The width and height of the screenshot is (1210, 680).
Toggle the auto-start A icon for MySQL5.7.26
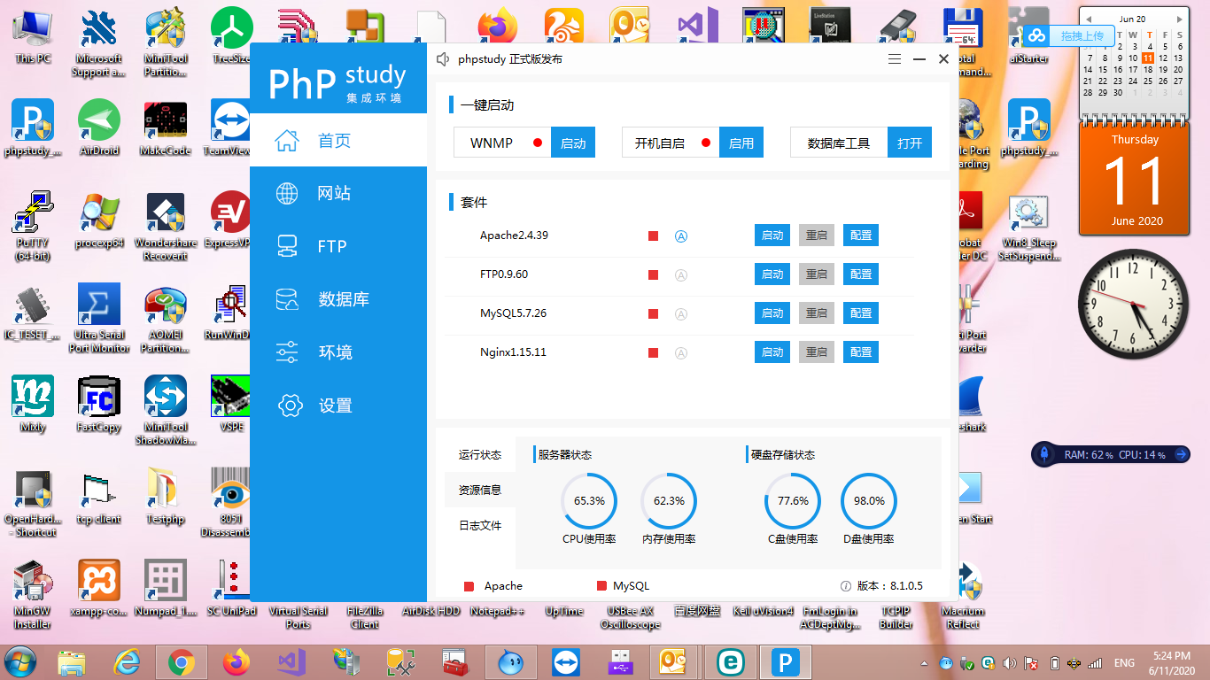[681, 314]
